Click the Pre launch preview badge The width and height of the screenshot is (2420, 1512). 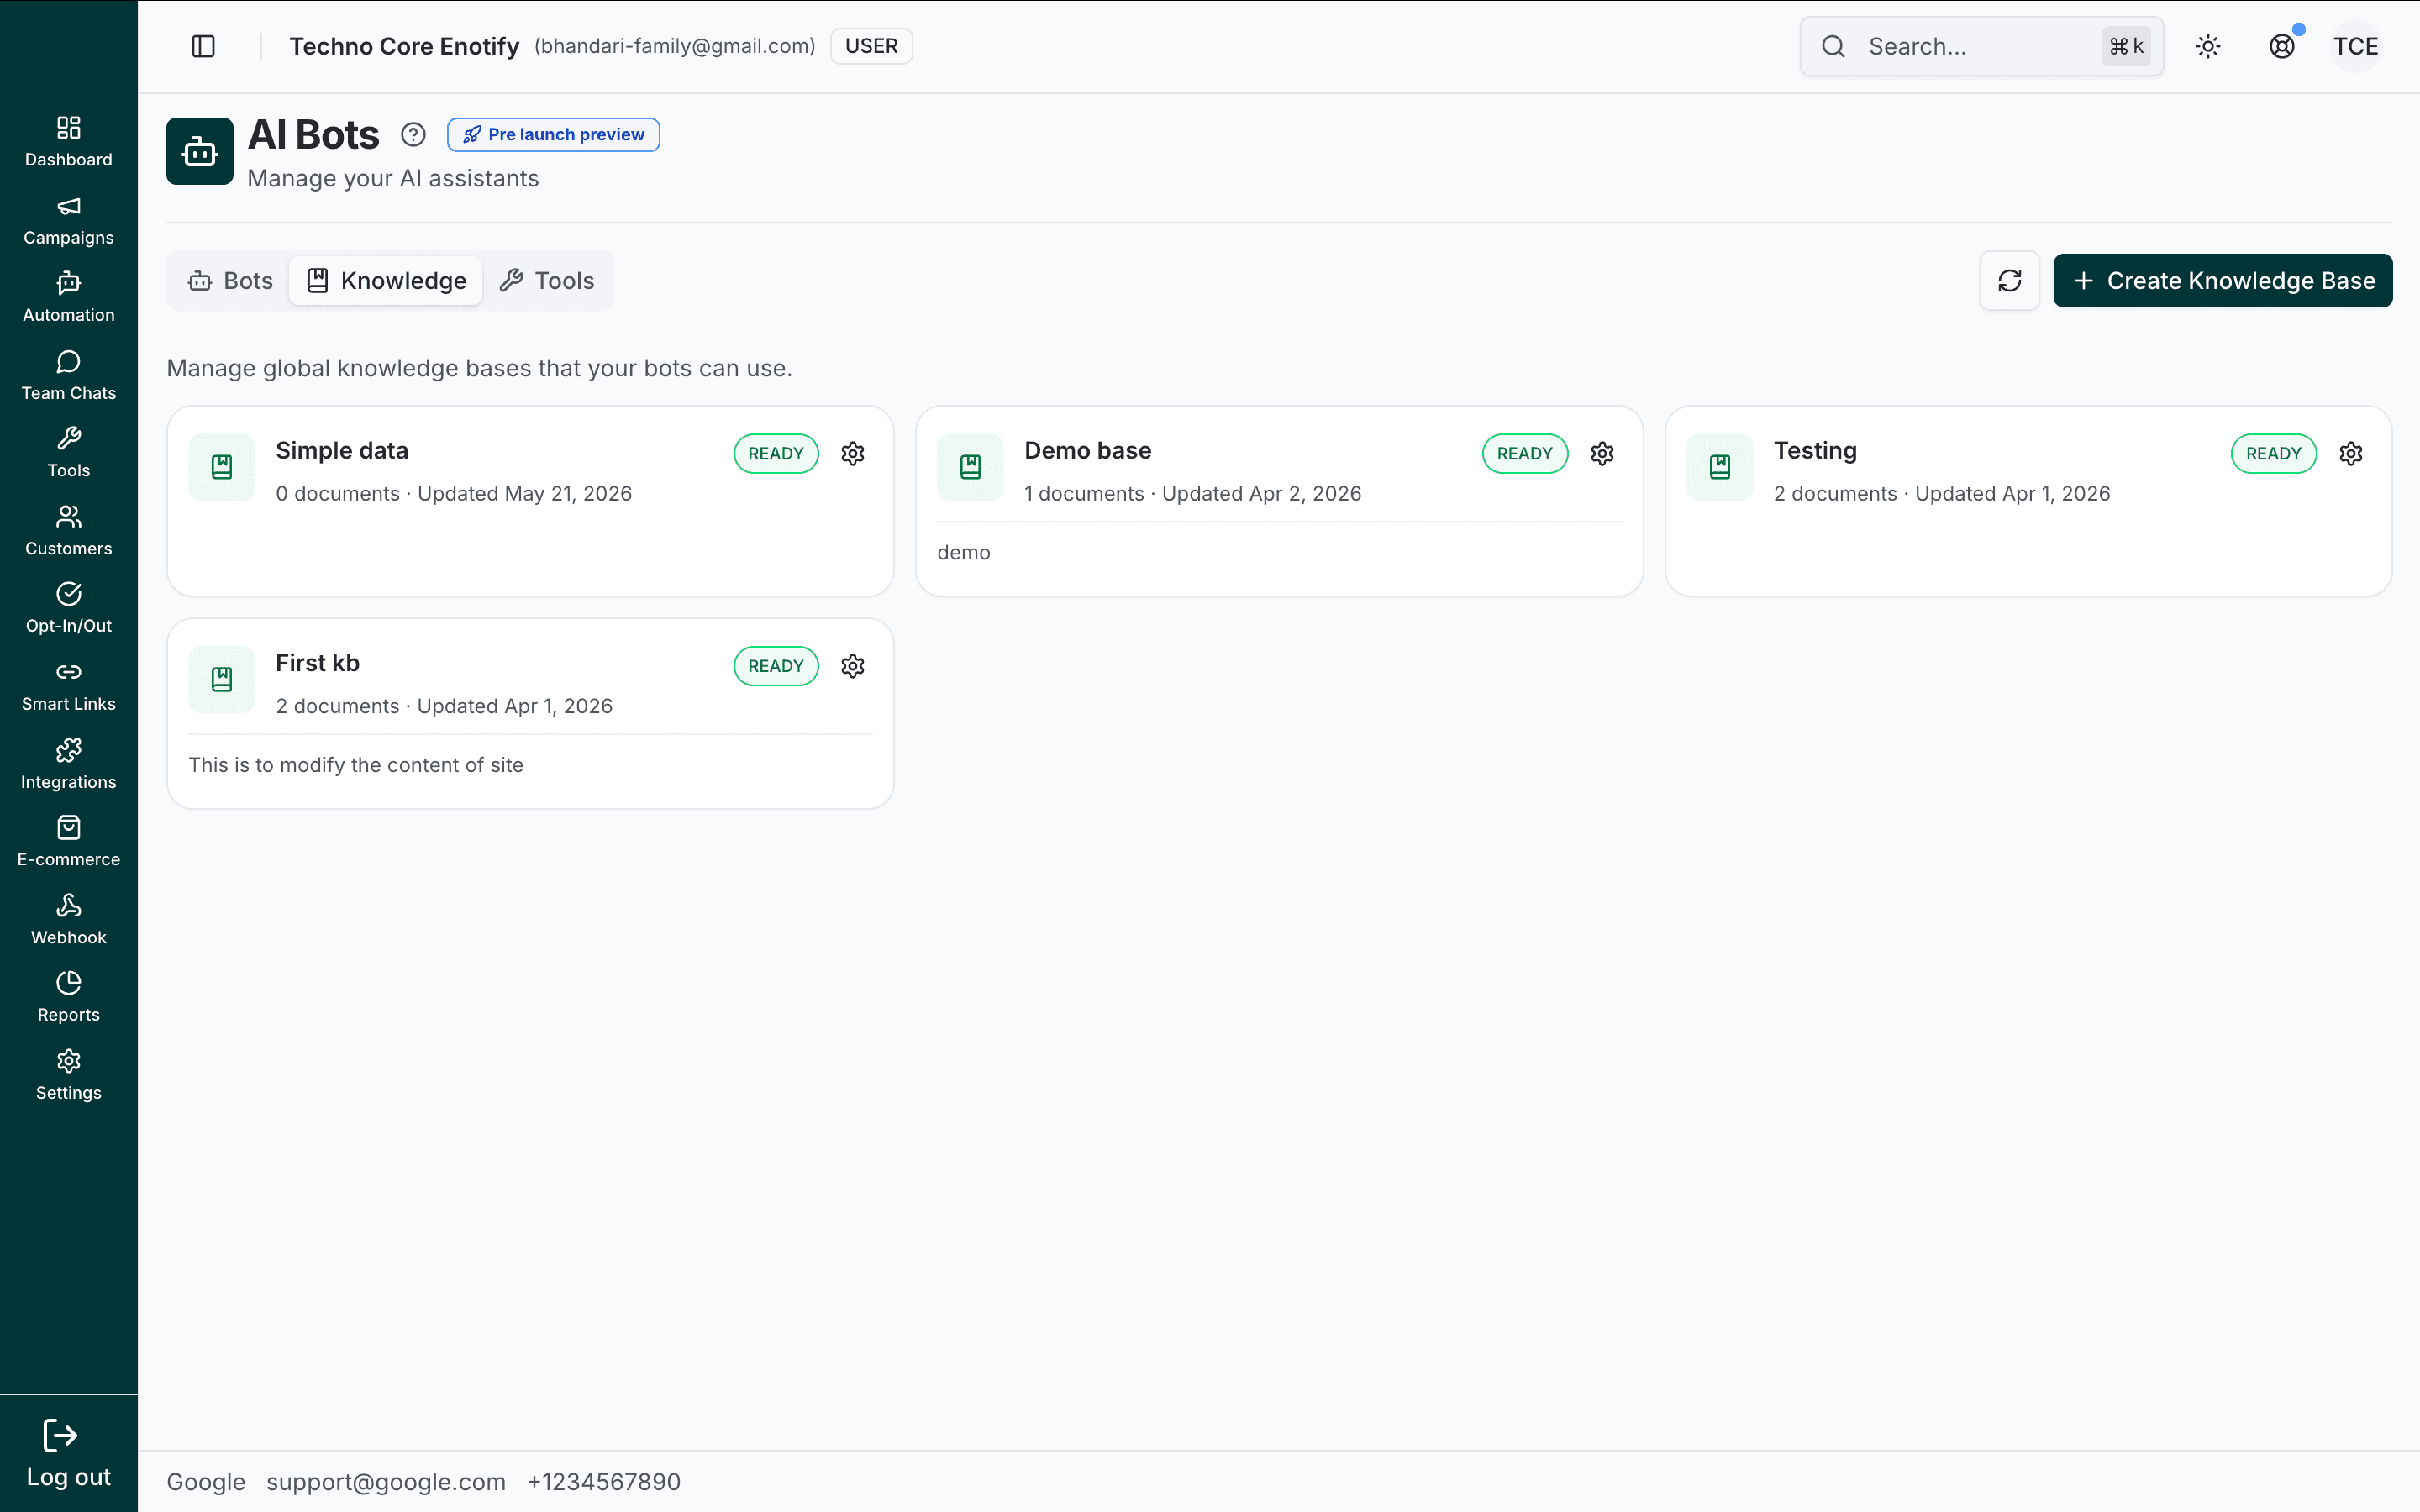tap(553, 134)
